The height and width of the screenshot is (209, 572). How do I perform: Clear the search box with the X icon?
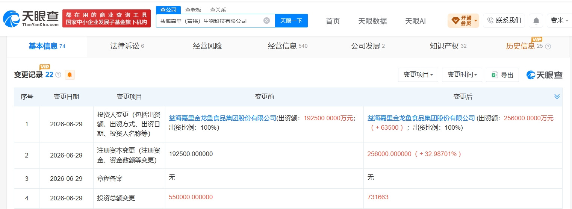click(266, 21)
